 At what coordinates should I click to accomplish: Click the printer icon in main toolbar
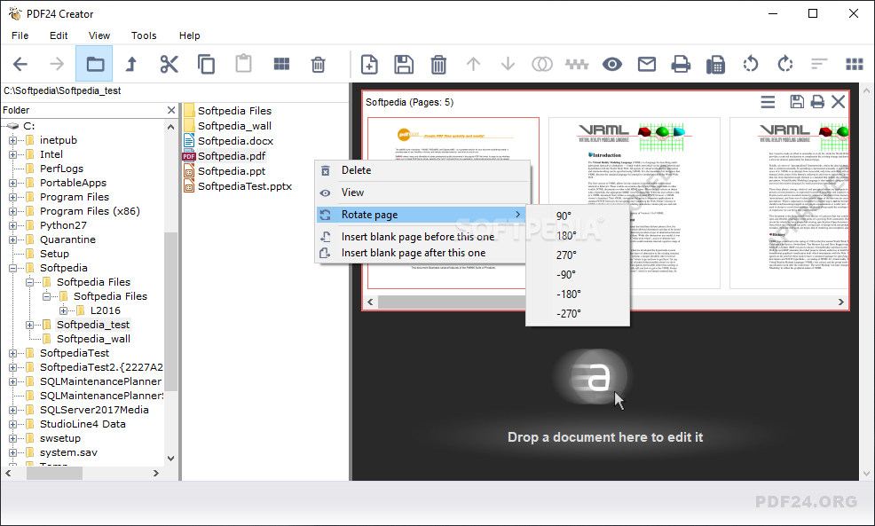tap(681, 65)
